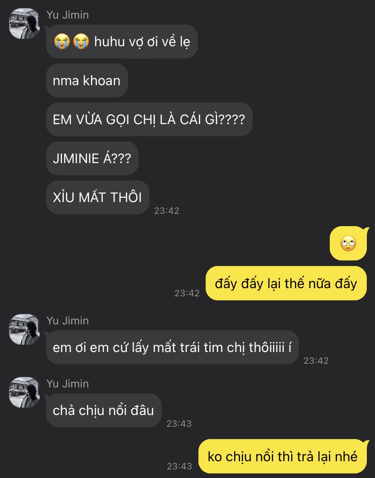Click the 'Yu Jimin' name above 'em ơi em cứ' message
Viewport: 375px width, 478px height.
point(67,321)
